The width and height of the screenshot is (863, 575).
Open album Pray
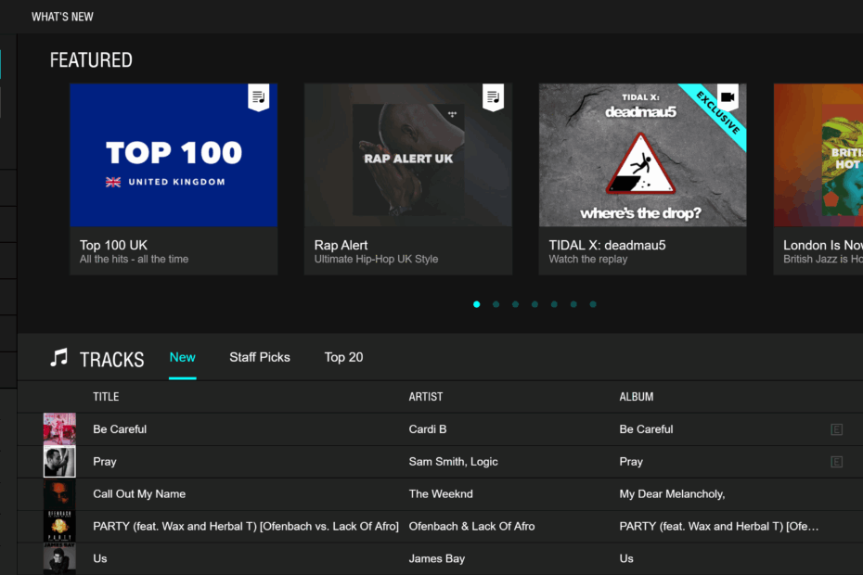(x=631, y=462)
